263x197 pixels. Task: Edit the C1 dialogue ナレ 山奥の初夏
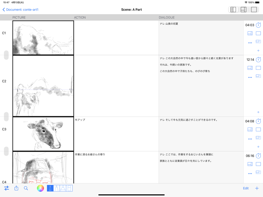click(169, 24)
